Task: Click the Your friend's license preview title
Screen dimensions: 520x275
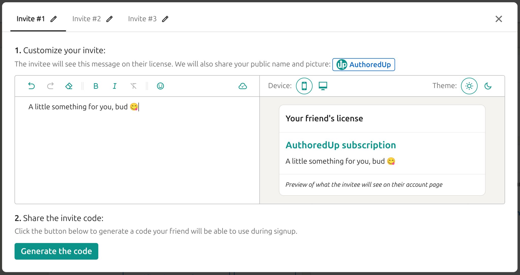Action: click(324, 118)
